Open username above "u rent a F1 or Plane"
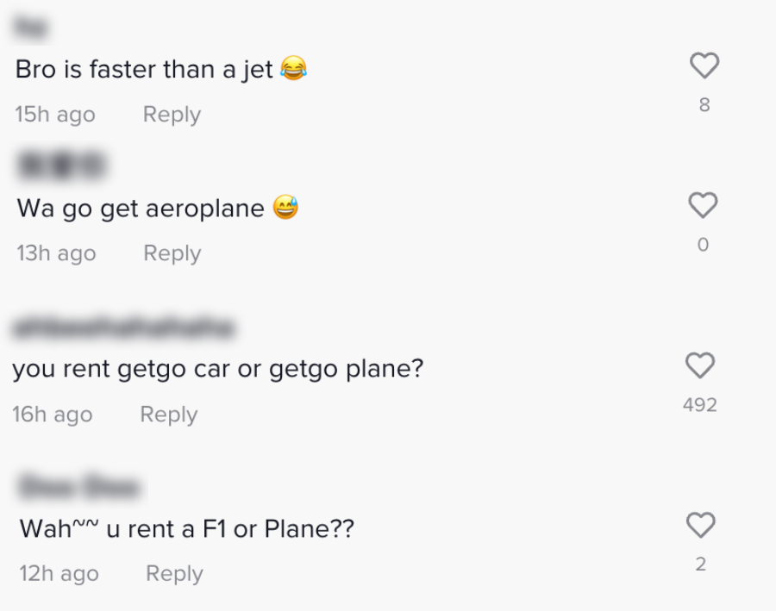The width and height of the screenshot is (776, 611). tap(79, 488)
